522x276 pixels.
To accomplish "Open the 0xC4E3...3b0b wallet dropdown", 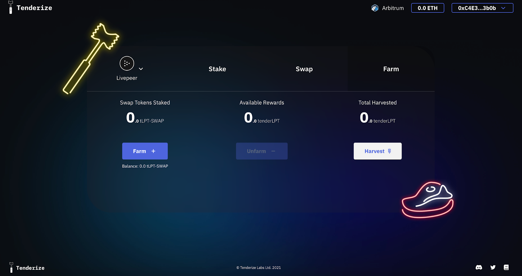I will pyautogui.click(x=482, y=8).
